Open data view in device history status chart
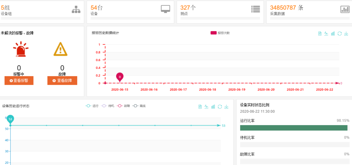This screenshot has width=352, height=165. pyautogui.click(x=200, y=107)
